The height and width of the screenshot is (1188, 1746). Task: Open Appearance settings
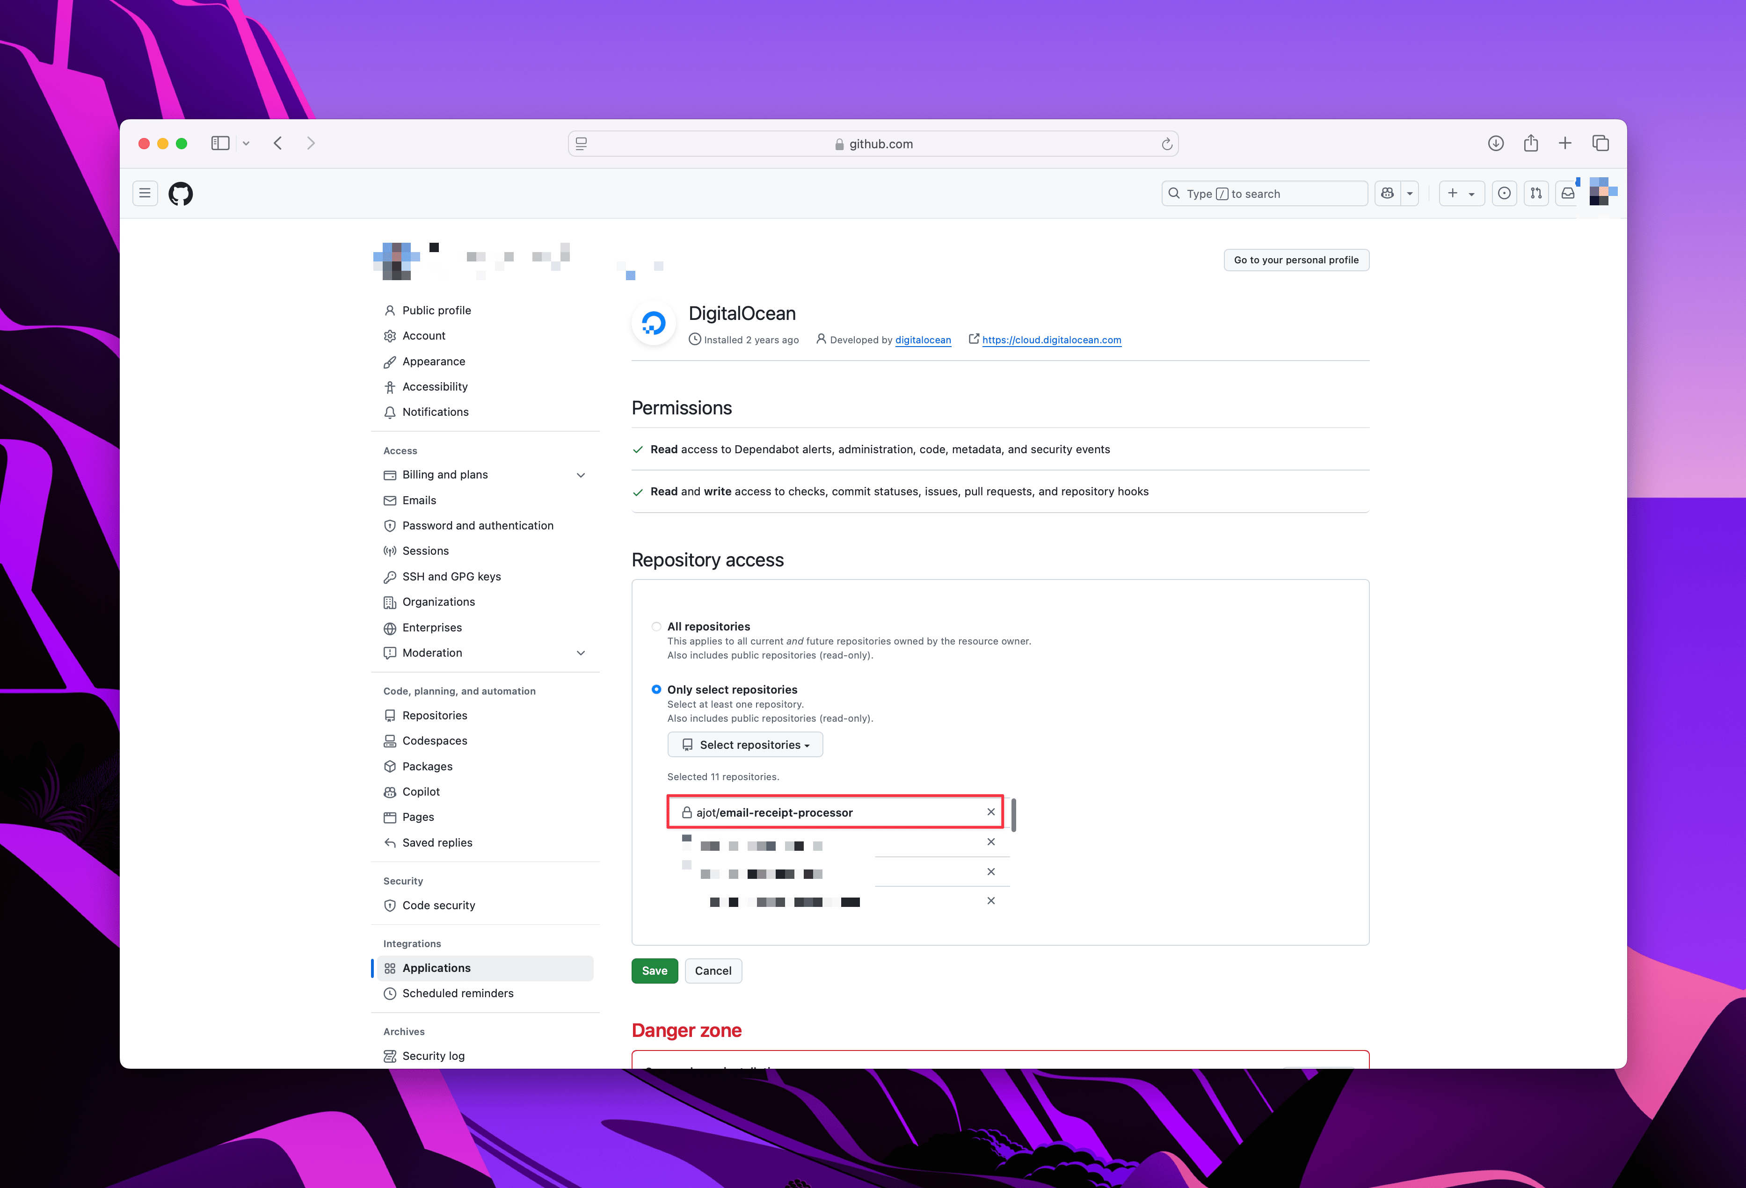434,361
